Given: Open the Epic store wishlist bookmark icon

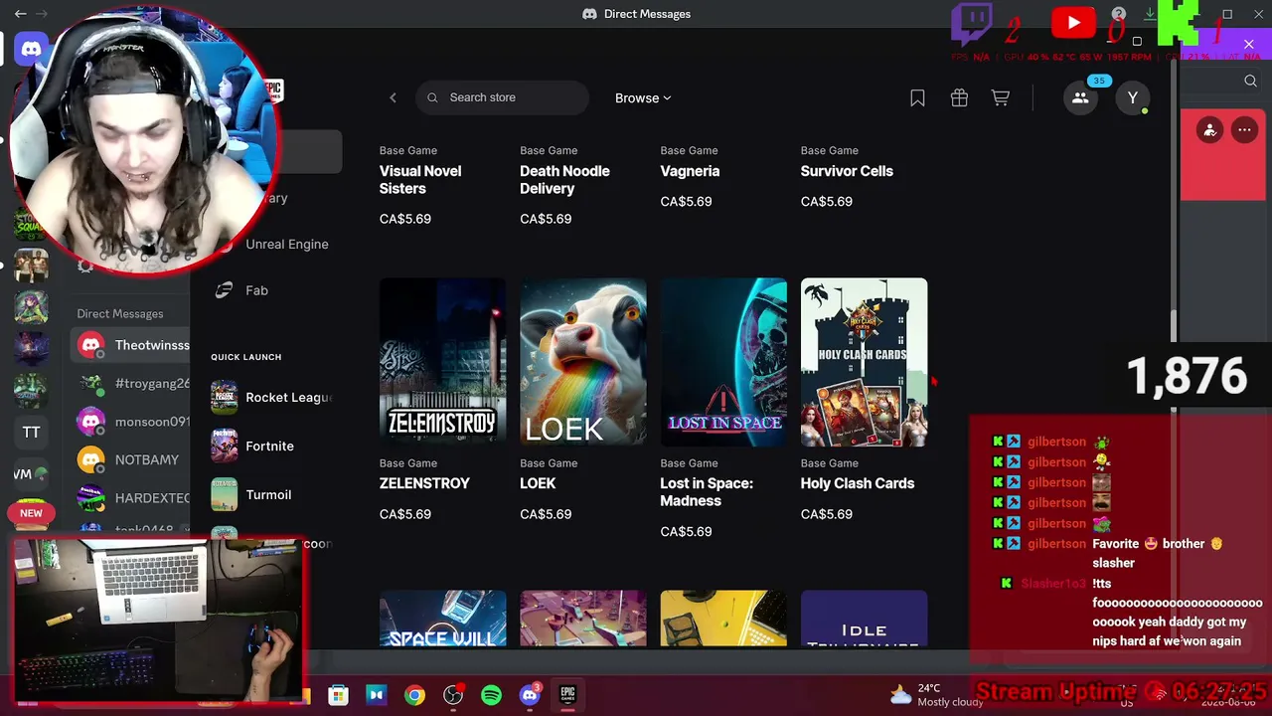Looking at the screenshot, I should click(917, 97).
